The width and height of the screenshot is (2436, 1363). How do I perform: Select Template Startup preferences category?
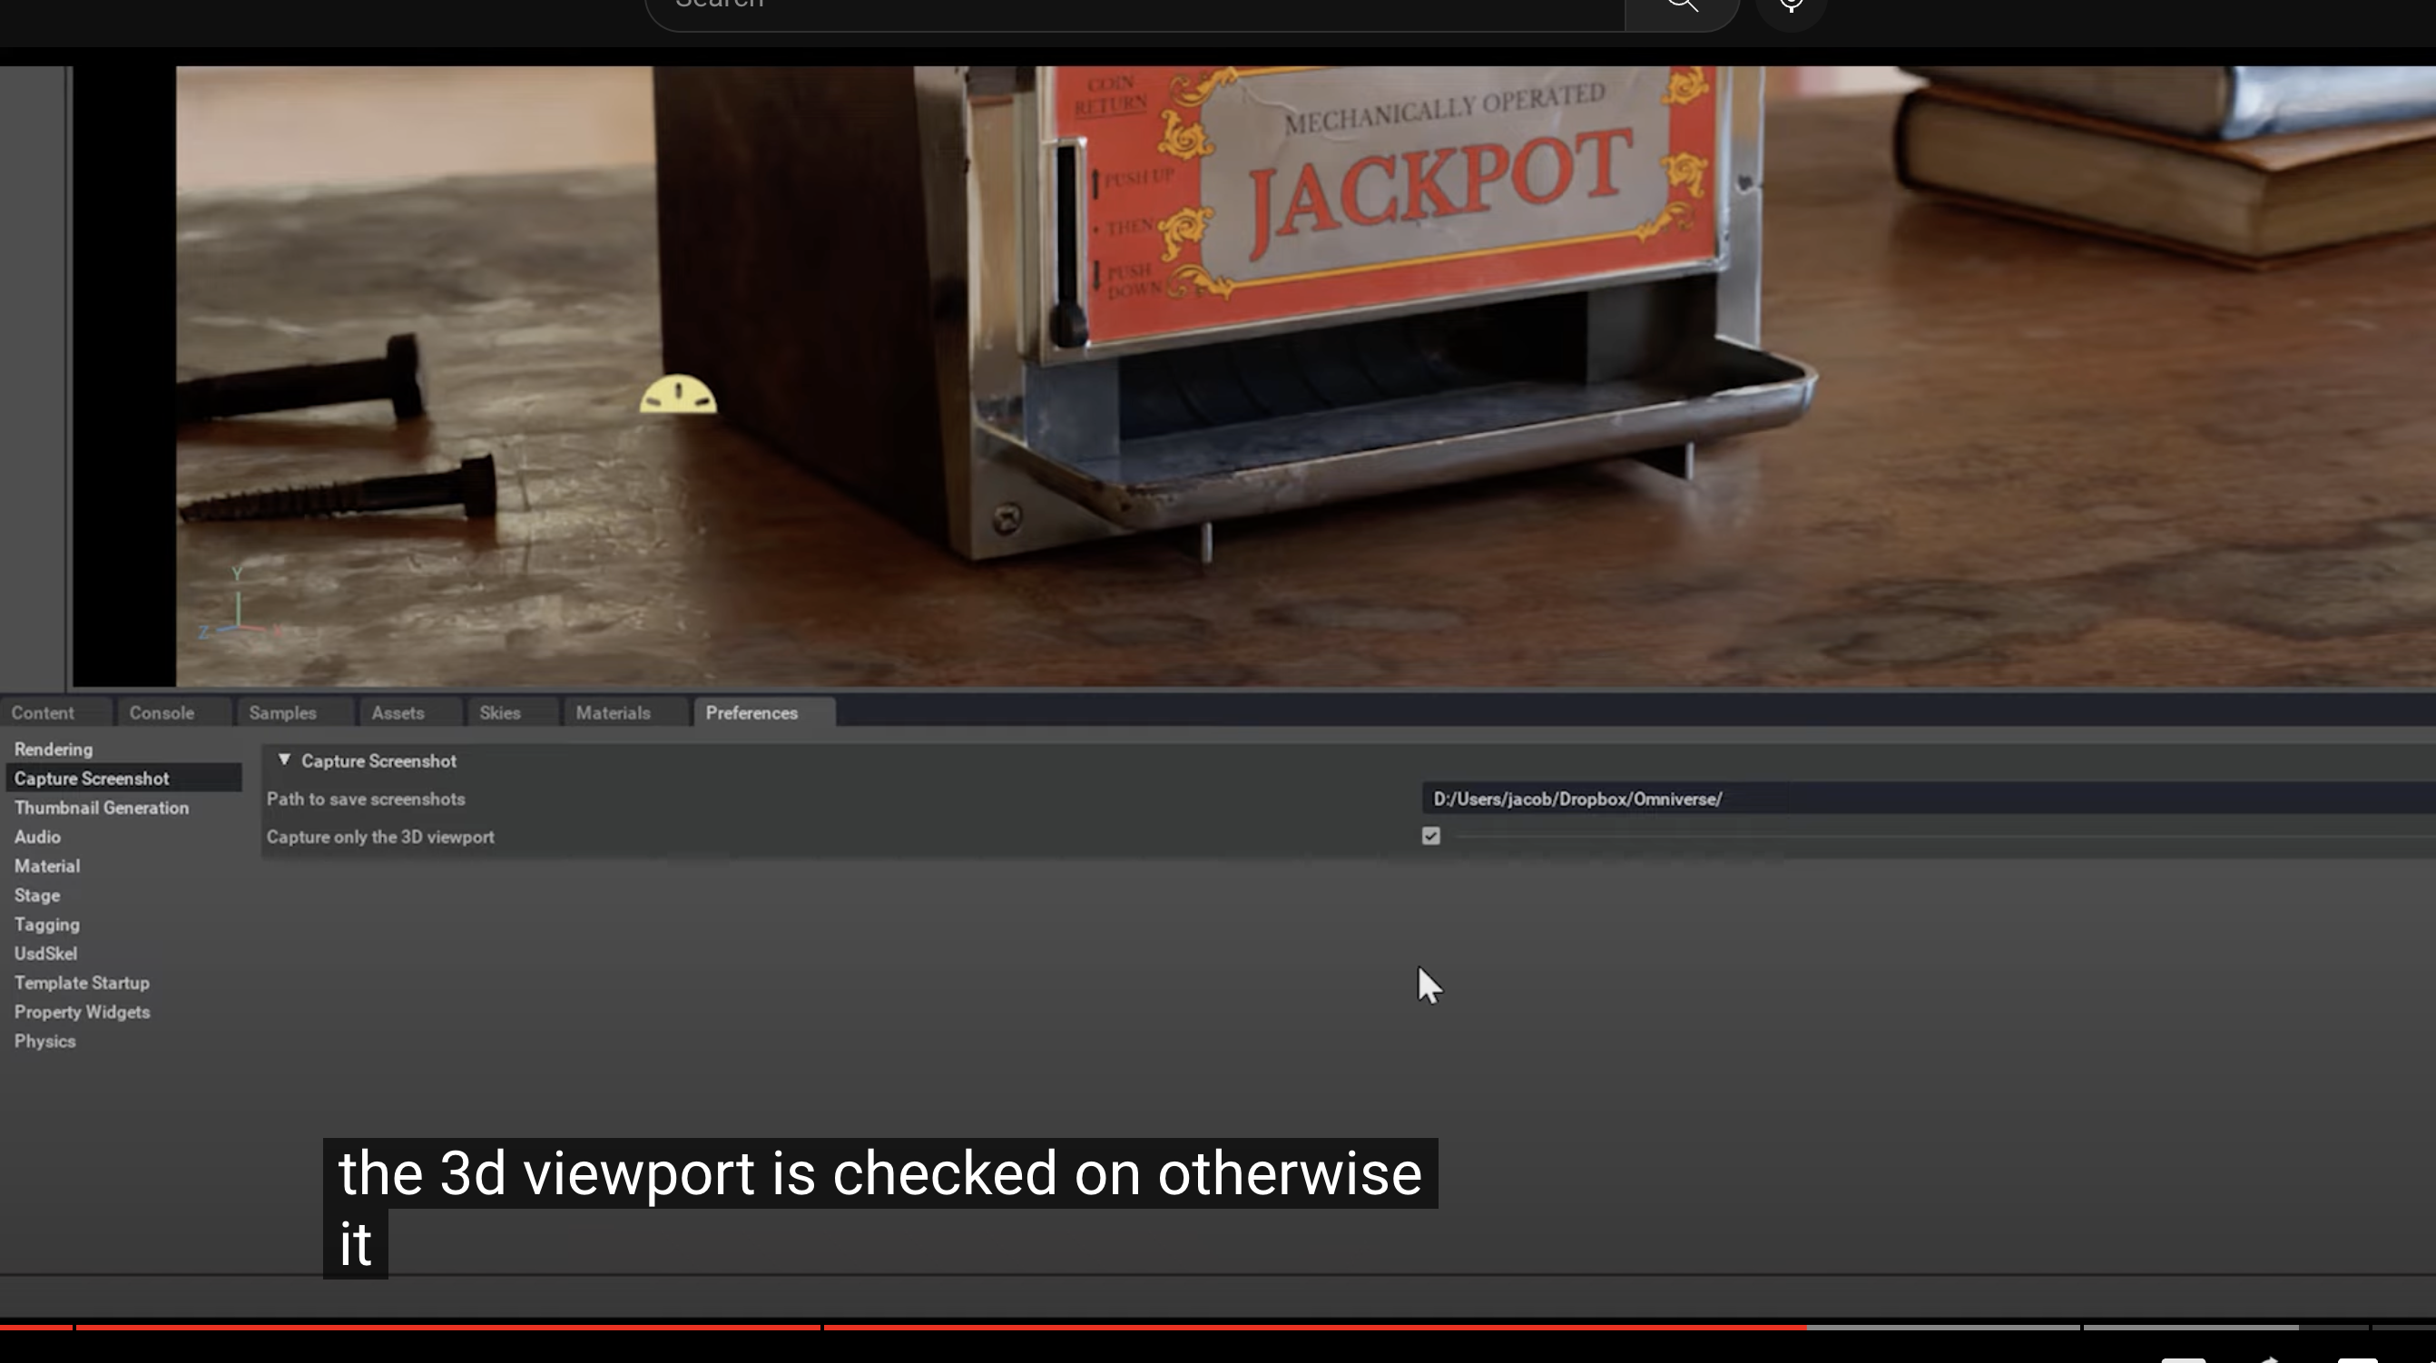(82, 983)
